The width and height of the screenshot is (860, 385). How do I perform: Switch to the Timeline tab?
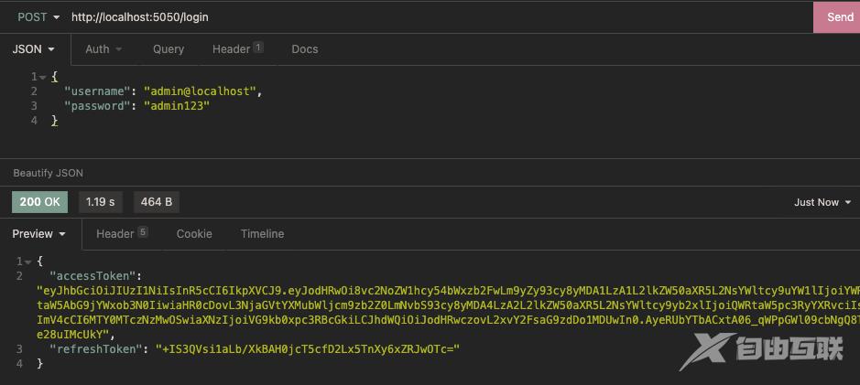262,234
